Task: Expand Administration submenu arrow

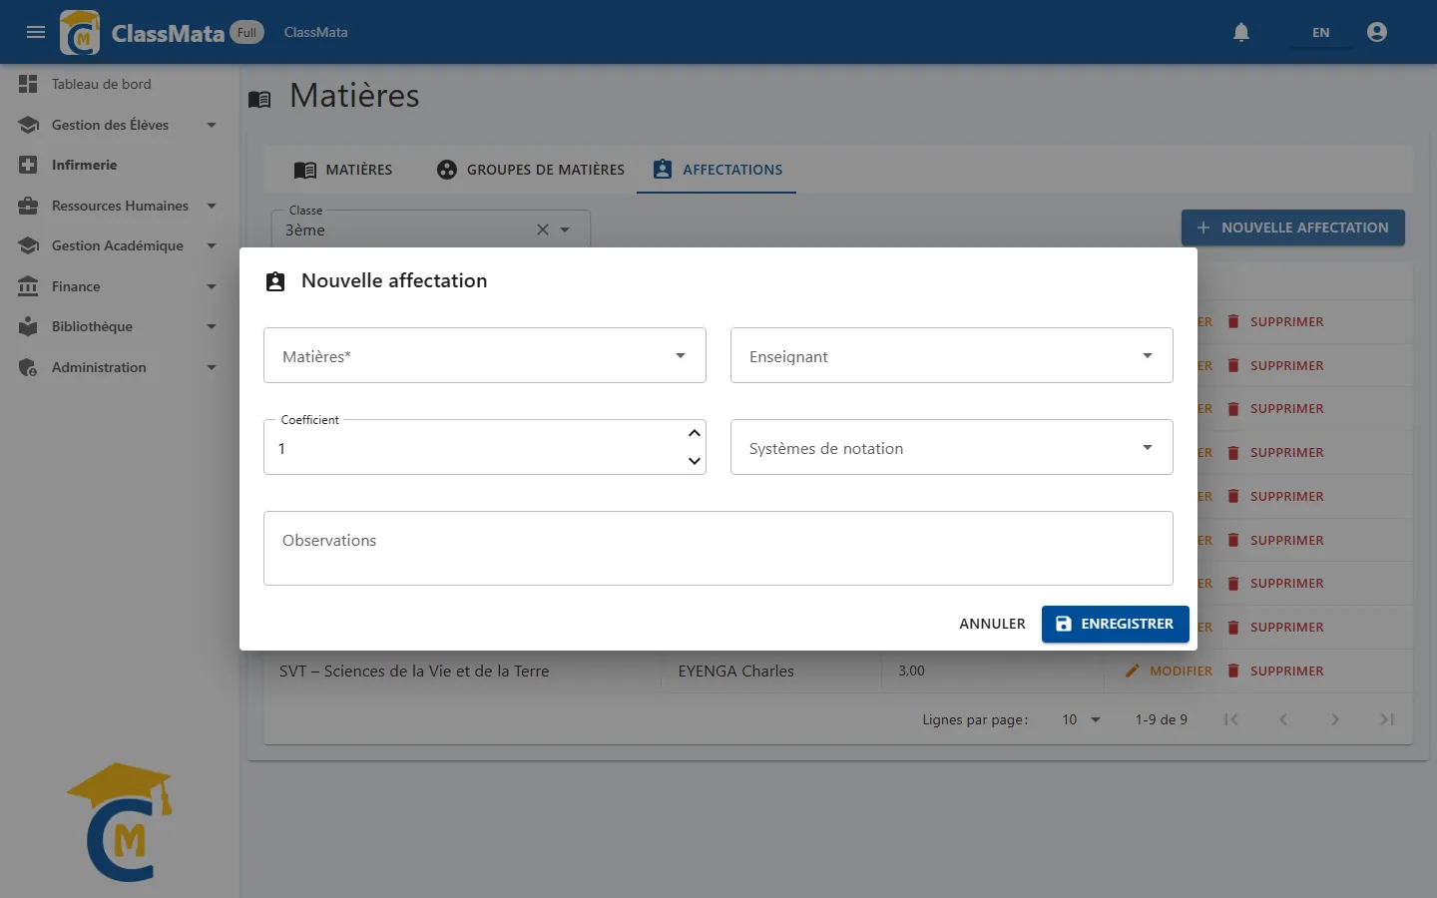Action: (212, 367)
